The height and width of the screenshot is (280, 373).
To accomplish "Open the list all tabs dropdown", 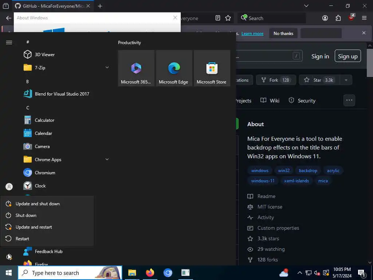I will [x=306, y=6].
